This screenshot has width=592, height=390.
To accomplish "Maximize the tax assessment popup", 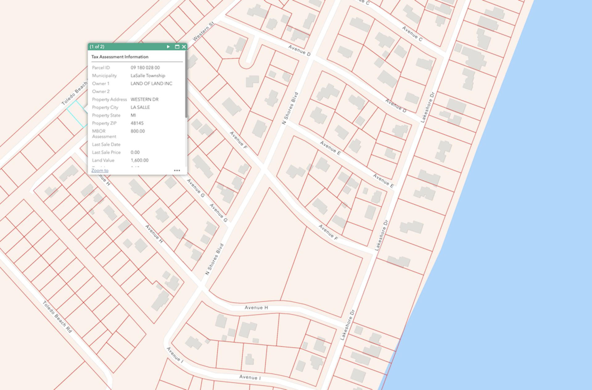I will 177,47.
